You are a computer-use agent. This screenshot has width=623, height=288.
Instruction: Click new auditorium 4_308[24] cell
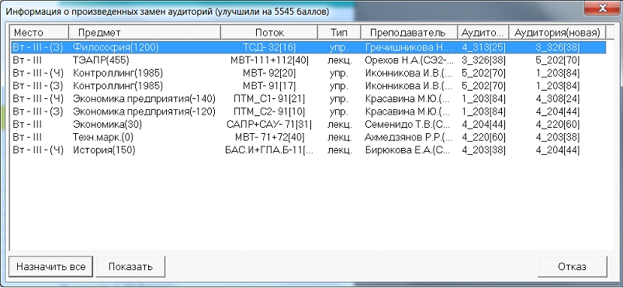pyautogui.click(x=558, y=98)
